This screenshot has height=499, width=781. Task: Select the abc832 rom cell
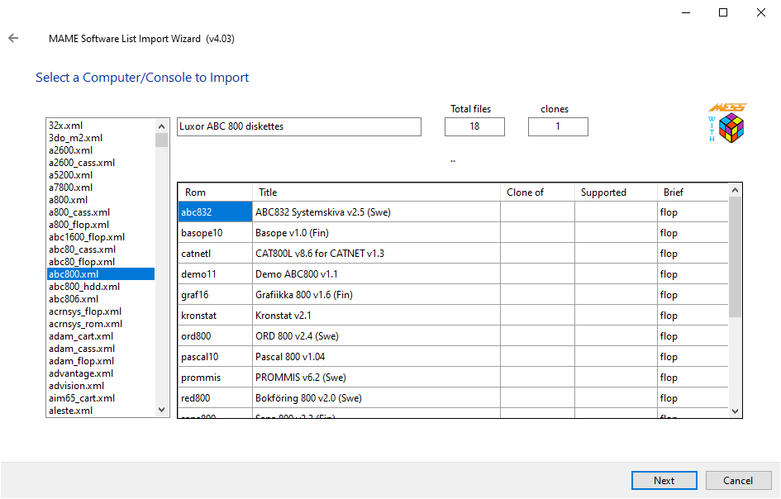215,212
